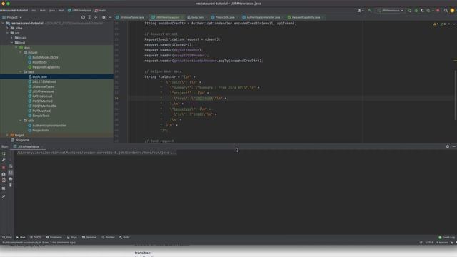Open Project panel options gear
The image size is (457, 257).
[104, 17]
